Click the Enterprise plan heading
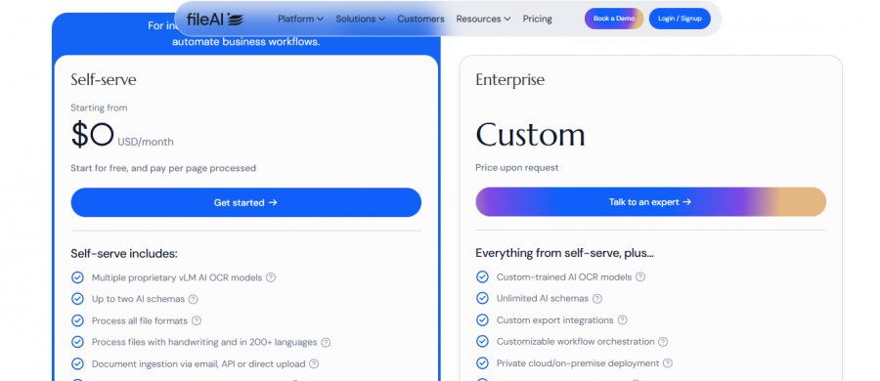This screenshot has height=381, width=880. point(509,80)
